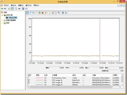Open the 查看(V) menu
The width and height of the screenshot is (127, 95).
pos(21,5)
